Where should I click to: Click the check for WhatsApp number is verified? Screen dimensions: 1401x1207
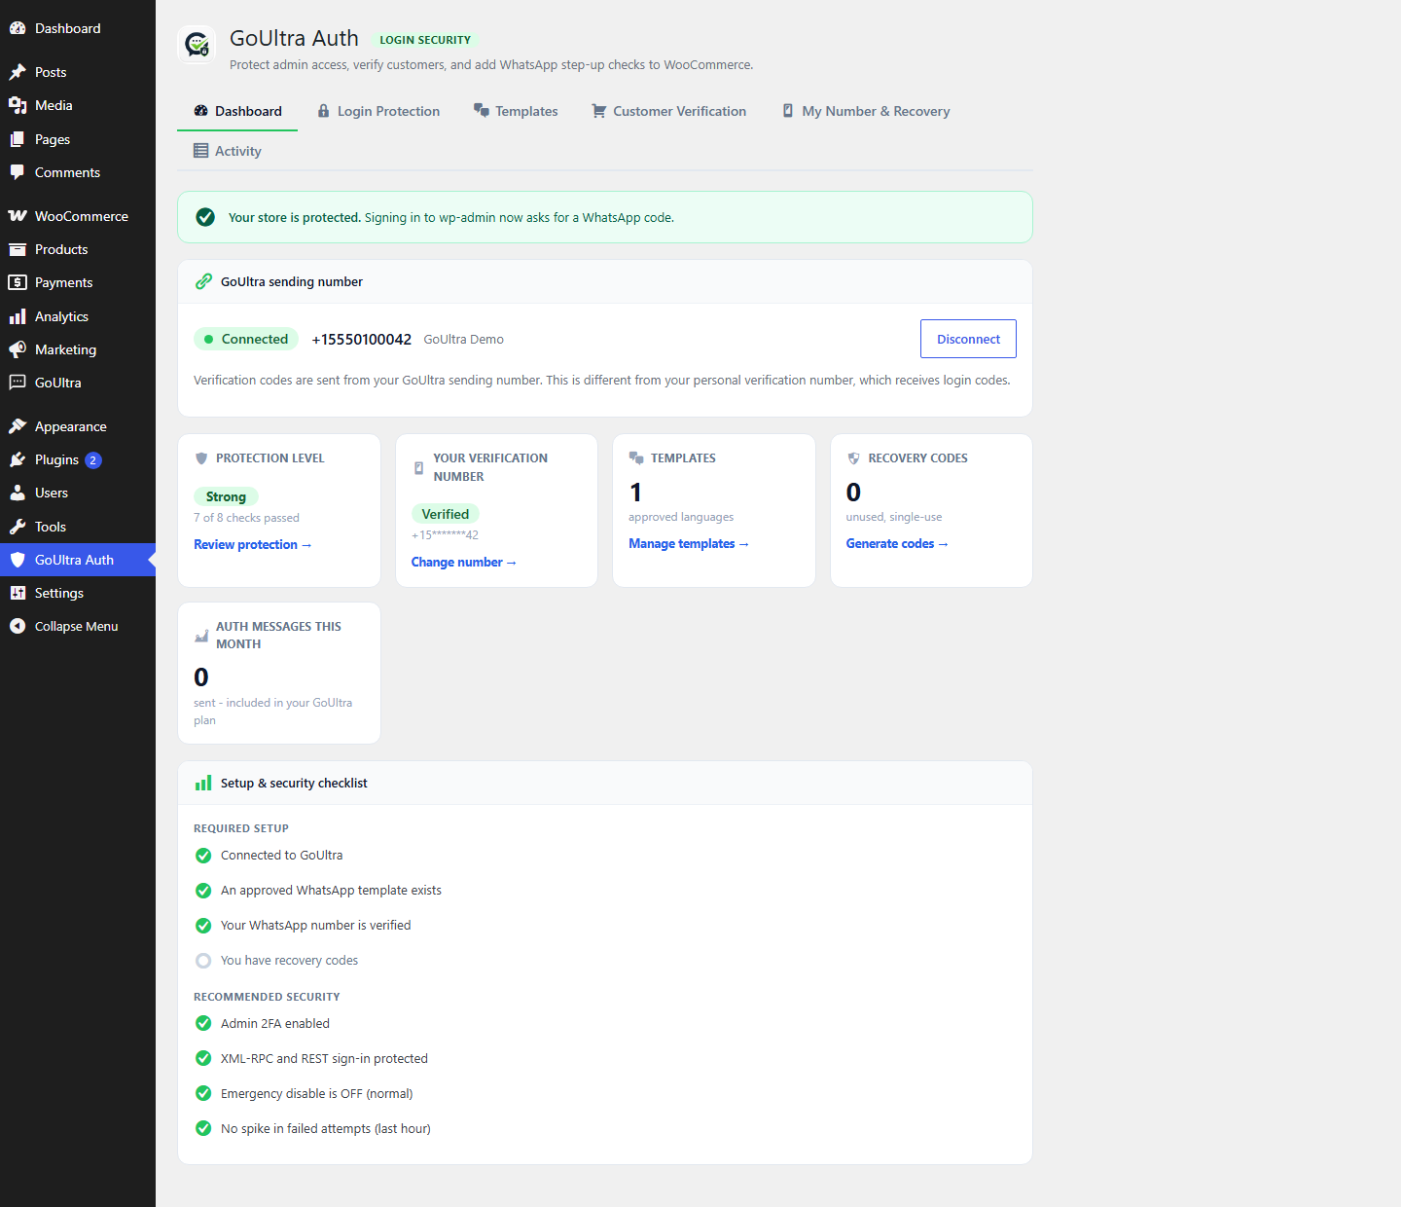(x=203, y=926)
